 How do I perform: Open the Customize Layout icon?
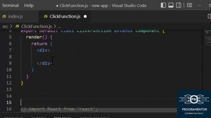point(190,5)
